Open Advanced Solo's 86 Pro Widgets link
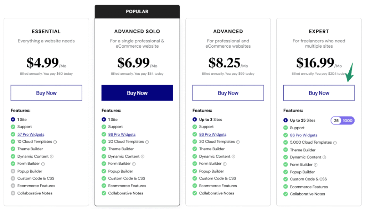The height and width of the screenshot is (209, 365). (122, 134)
